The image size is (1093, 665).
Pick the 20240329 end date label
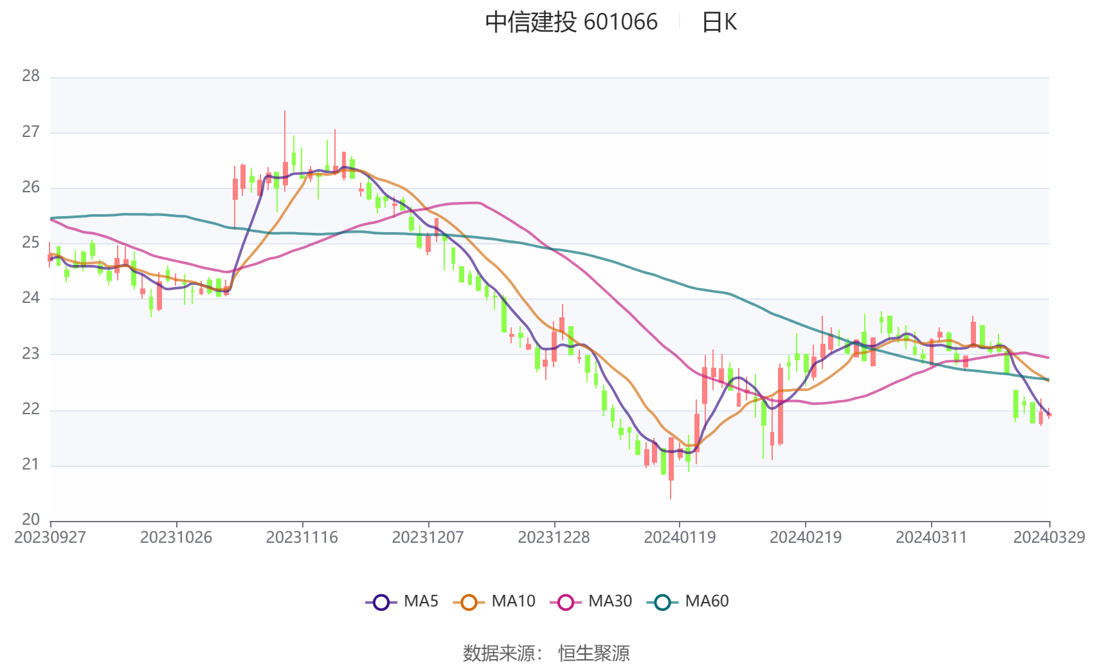coord(1049,538)
